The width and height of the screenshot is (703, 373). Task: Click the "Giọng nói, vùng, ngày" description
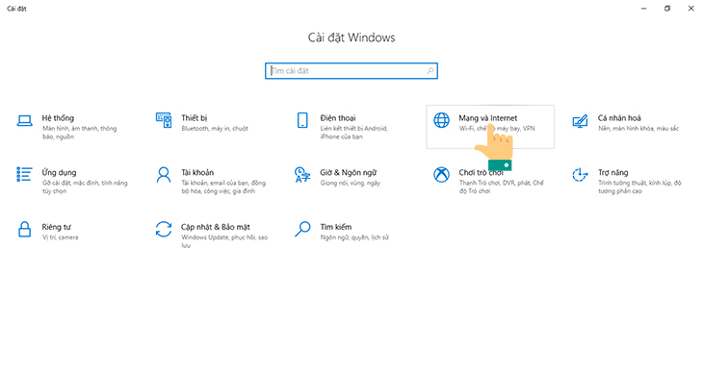(351, 184)
